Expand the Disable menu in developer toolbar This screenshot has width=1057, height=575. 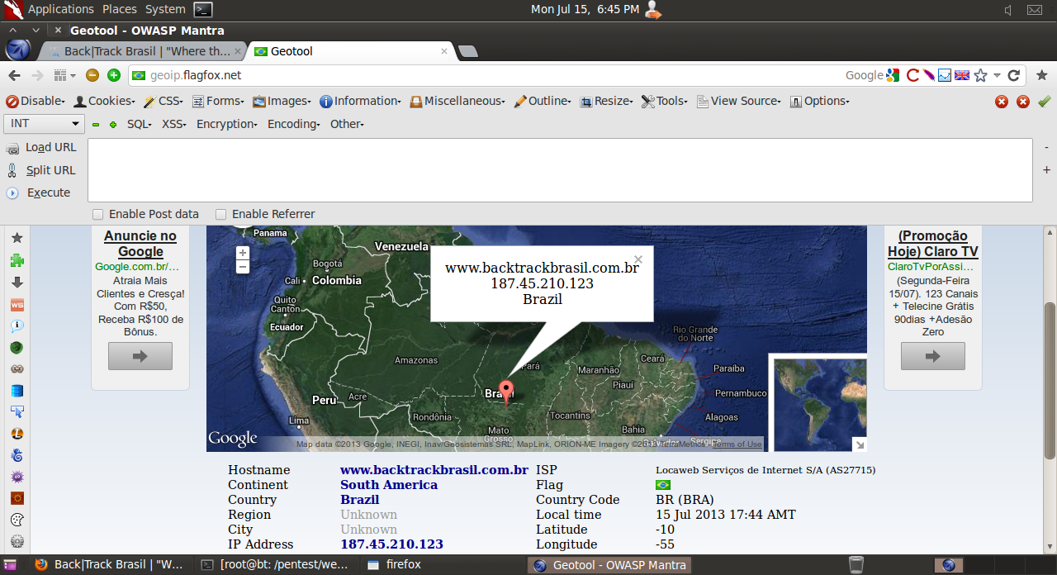point(36,101)
